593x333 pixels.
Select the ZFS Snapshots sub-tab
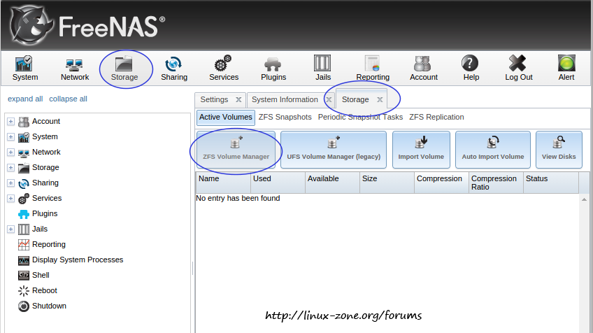point(285,118)
